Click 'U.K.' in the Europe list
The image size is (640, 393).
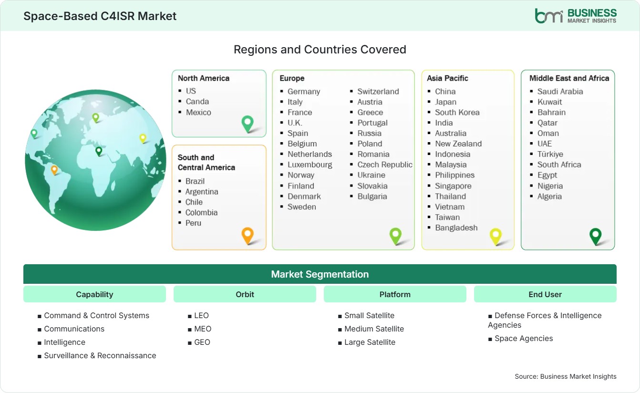coord(295,123)
